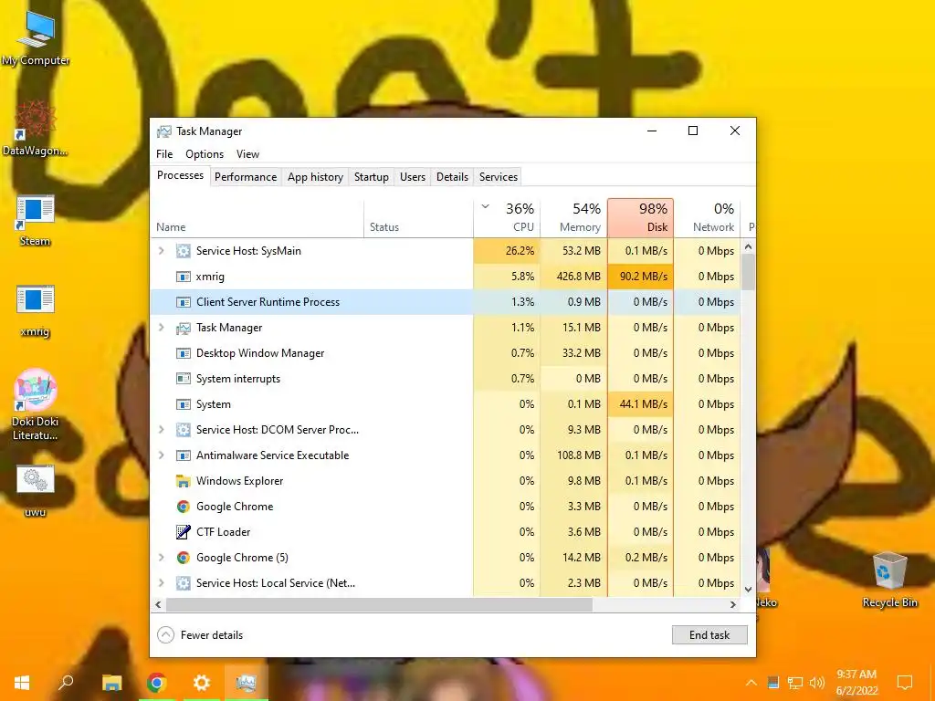Open the Windows Start menu
935x701 pixels.
tap(22, 683)
